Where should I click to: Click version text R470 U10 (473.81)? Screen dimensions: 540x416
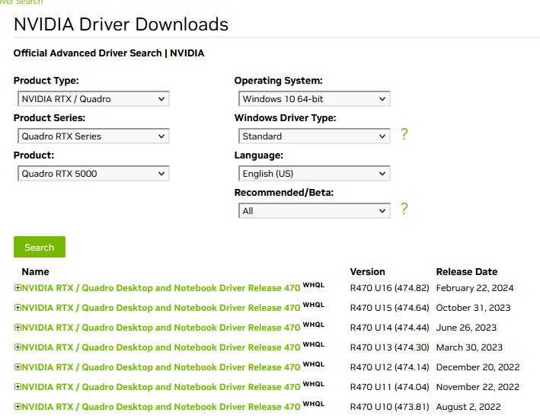pos(389,407)
